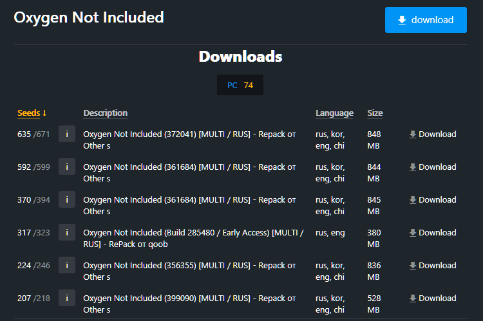Sort by Description column header
Image resolution: width=483 pixels, height=321 pixels.
106,113
